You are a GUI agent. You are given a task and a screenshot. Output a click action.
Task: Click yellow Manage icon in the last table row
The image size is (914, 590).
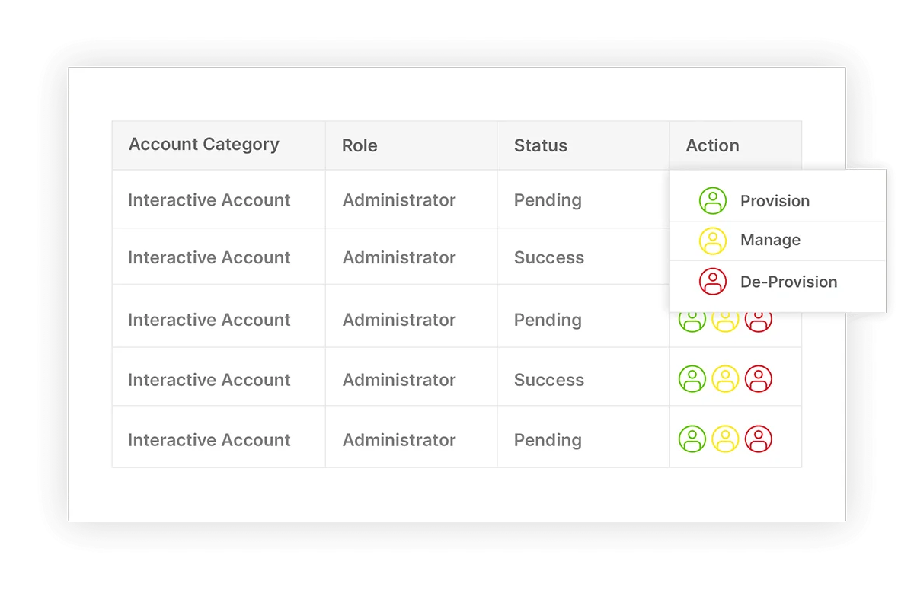pos(725,439)
